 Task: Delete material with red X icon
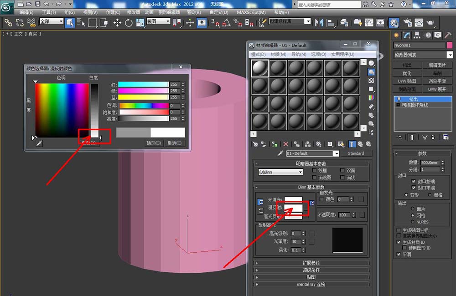pyautogui.click(x=285, y=144)
